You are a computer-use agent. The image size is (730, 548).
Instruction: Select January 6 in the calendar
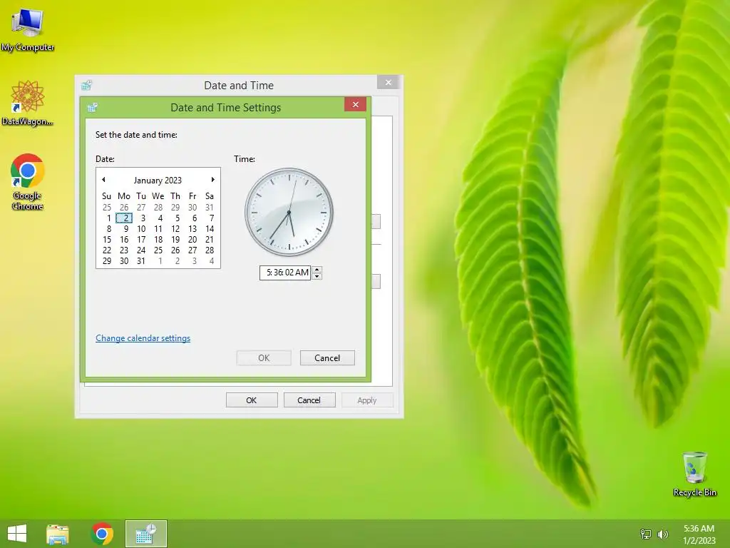pyautogui.click(x=192, y=218)
